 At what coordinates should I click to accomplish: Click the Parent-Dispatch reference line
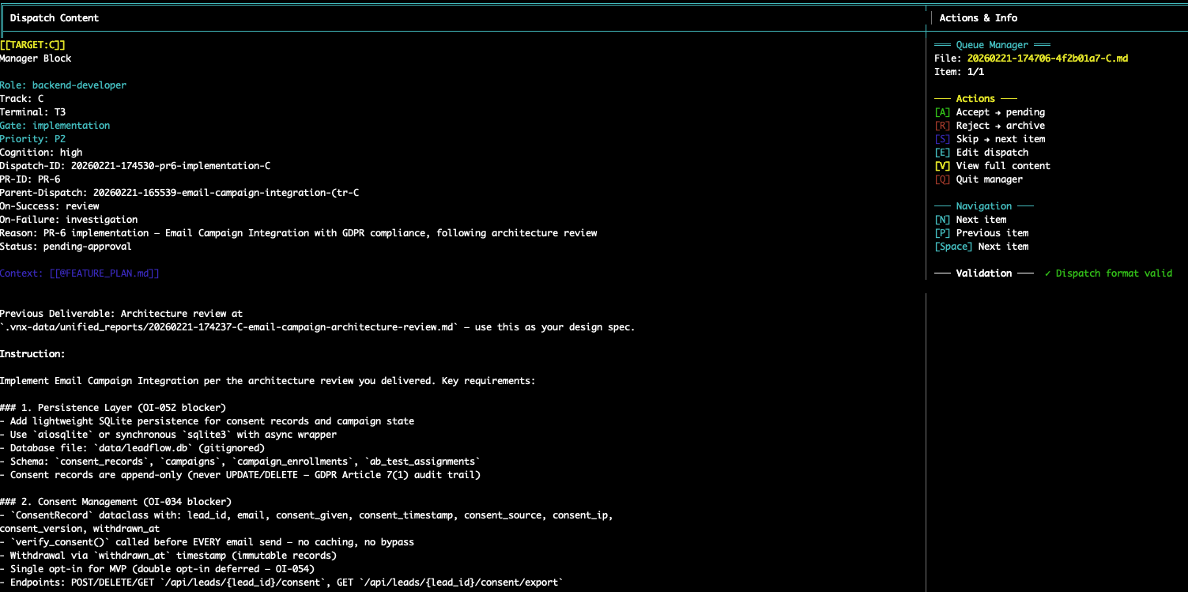pyautogui.click(x=182, y=192)
